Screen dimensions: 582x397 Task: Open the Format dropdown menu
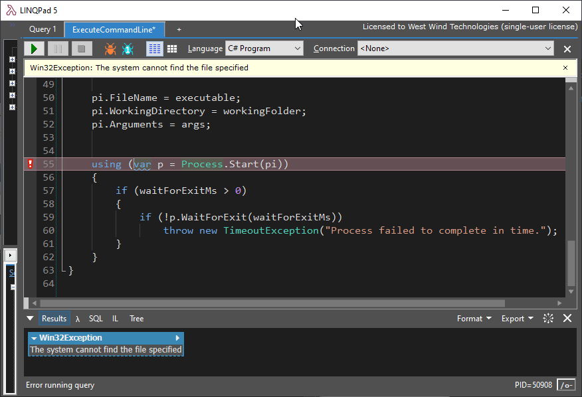click(x=474, y=319)
